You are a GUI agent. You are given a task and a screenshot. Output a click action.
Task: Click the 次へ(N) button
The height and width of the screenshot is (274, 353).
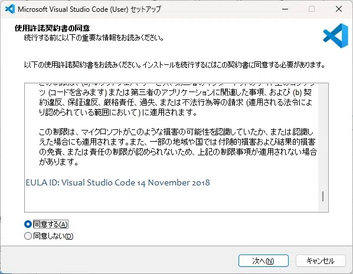(263, 261)
